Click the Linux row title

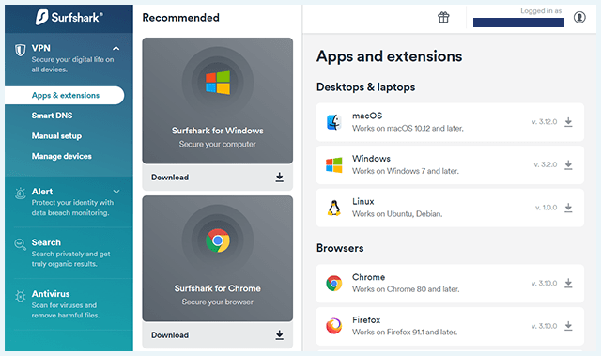click(363, 201)
